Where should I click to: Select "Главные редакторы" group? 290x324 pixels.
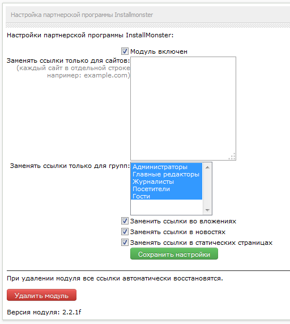click(167, 174)
